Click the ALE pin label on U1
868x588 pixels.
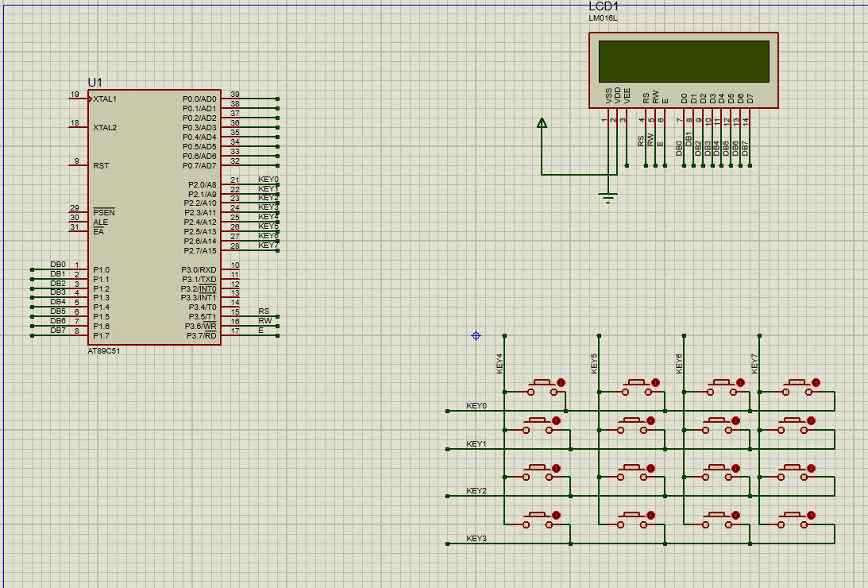click(x=100, y=222)
